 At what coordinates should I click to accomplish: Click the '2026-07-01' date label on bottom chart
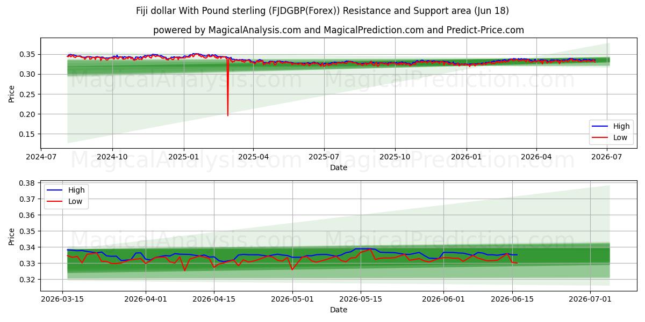pos(590,299)
